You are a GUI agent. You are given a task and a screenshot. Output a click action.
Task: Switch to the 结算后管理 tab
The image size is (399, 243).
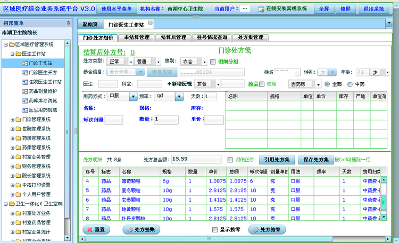[173, 38]
